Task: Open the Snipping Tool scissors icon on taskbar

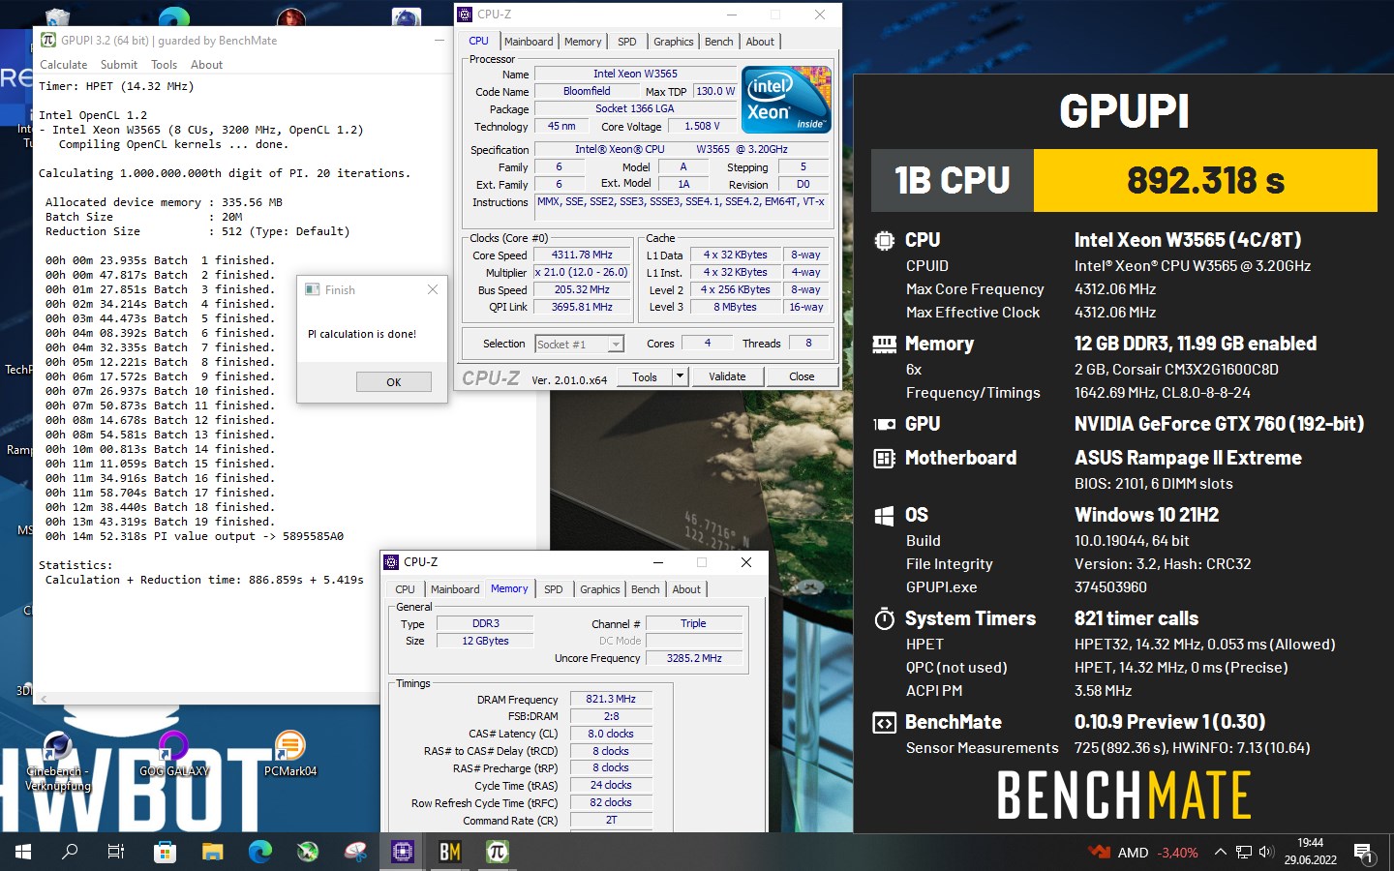Action: click(x=355, y=852)
